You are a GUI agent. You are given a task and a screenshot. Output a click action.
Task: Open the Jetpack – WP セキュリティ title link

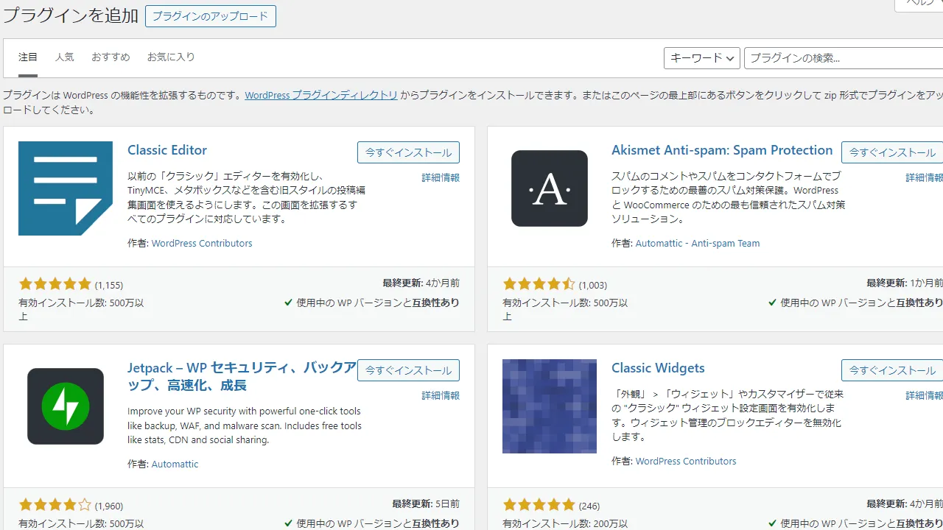(242, 376)
